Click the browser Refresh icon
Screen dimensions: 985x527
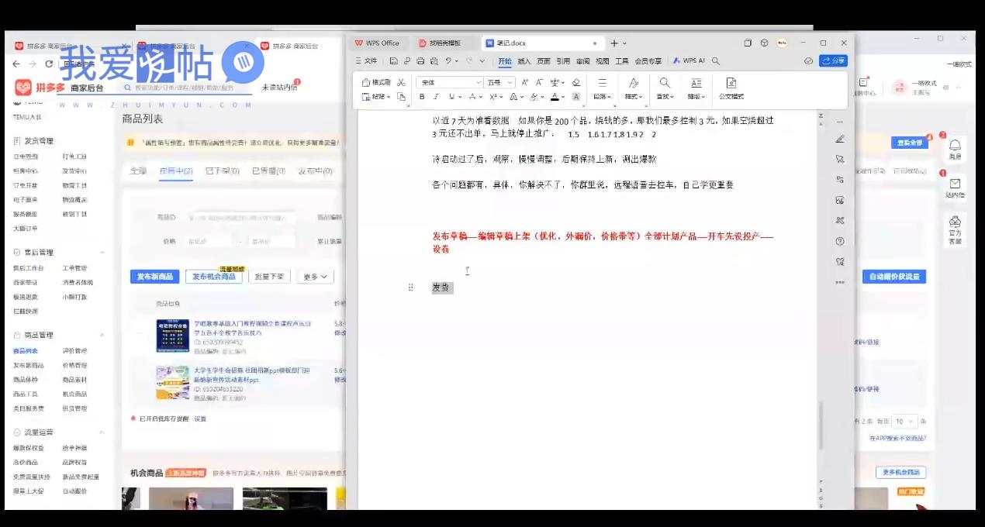48,64
